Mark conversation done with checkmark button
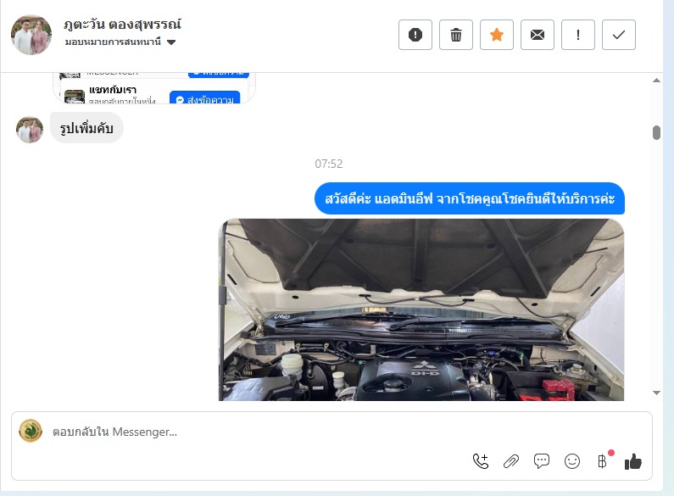This screenshot has height=496, width=674. point(619,35)
